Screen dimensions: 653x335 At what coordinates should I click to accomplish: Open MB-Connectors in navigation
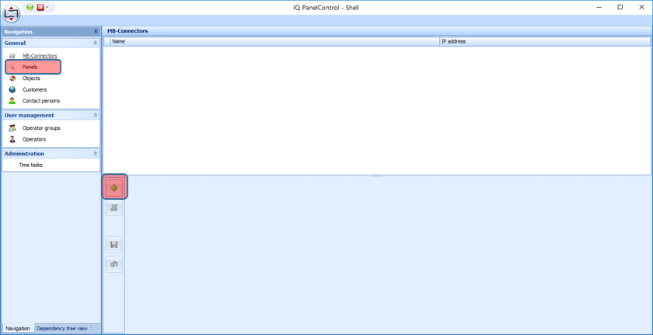click(40, 56)
